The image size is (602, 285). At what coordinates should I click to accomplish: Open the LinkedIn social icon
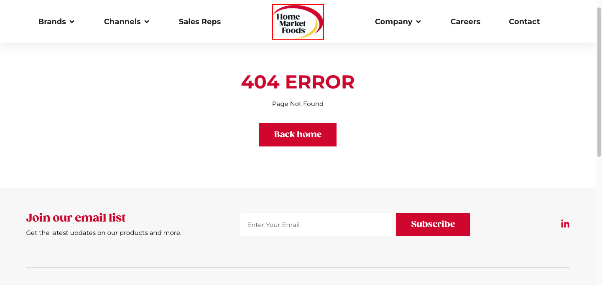coord(565,224)
